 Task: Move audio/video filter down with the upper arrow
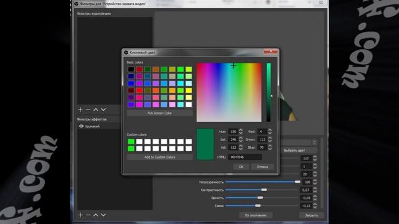pyautogui.click(x=103, y=110)
